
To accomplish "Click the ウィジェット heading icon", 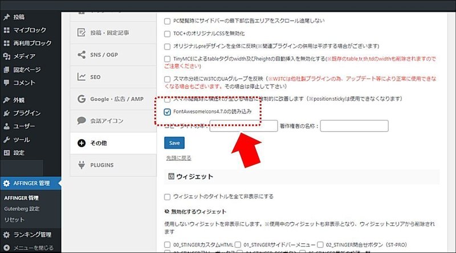I will coord(172,176).
